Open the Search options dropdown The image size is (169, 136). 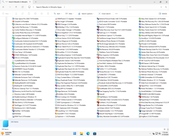pyautogui.click(x=86, y=14)
